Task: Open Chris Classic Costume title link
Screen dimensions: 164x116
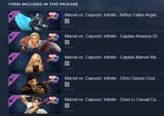Action: pyautogui.click(x=113, y=78)
